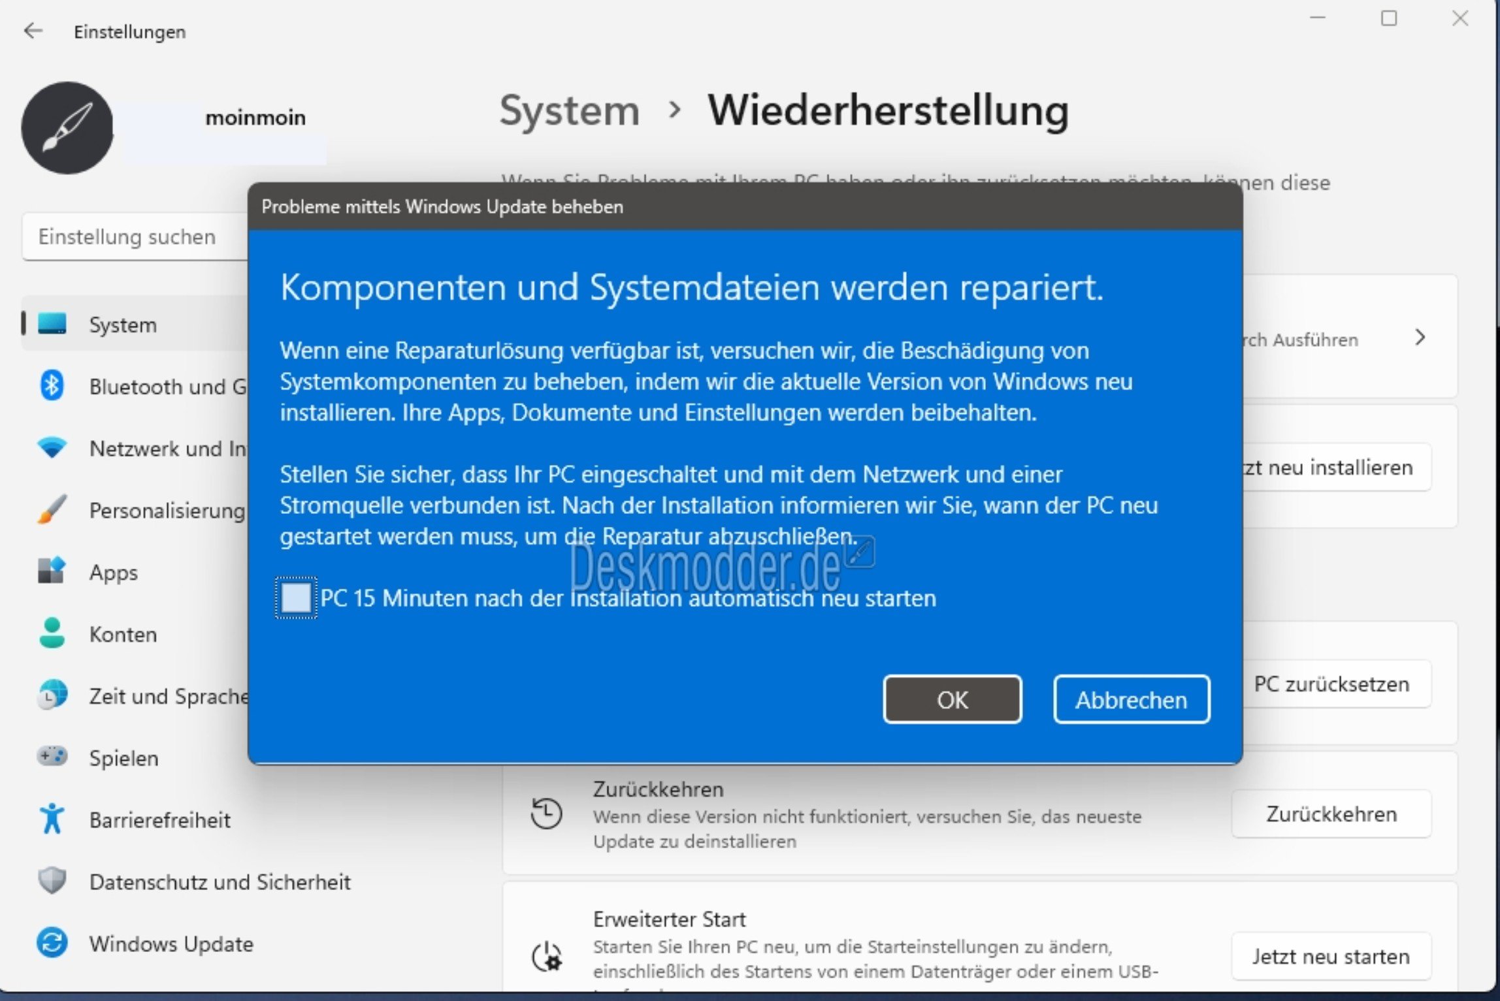Click the PC zurücksetzen button

click(x=1336, y=684)
